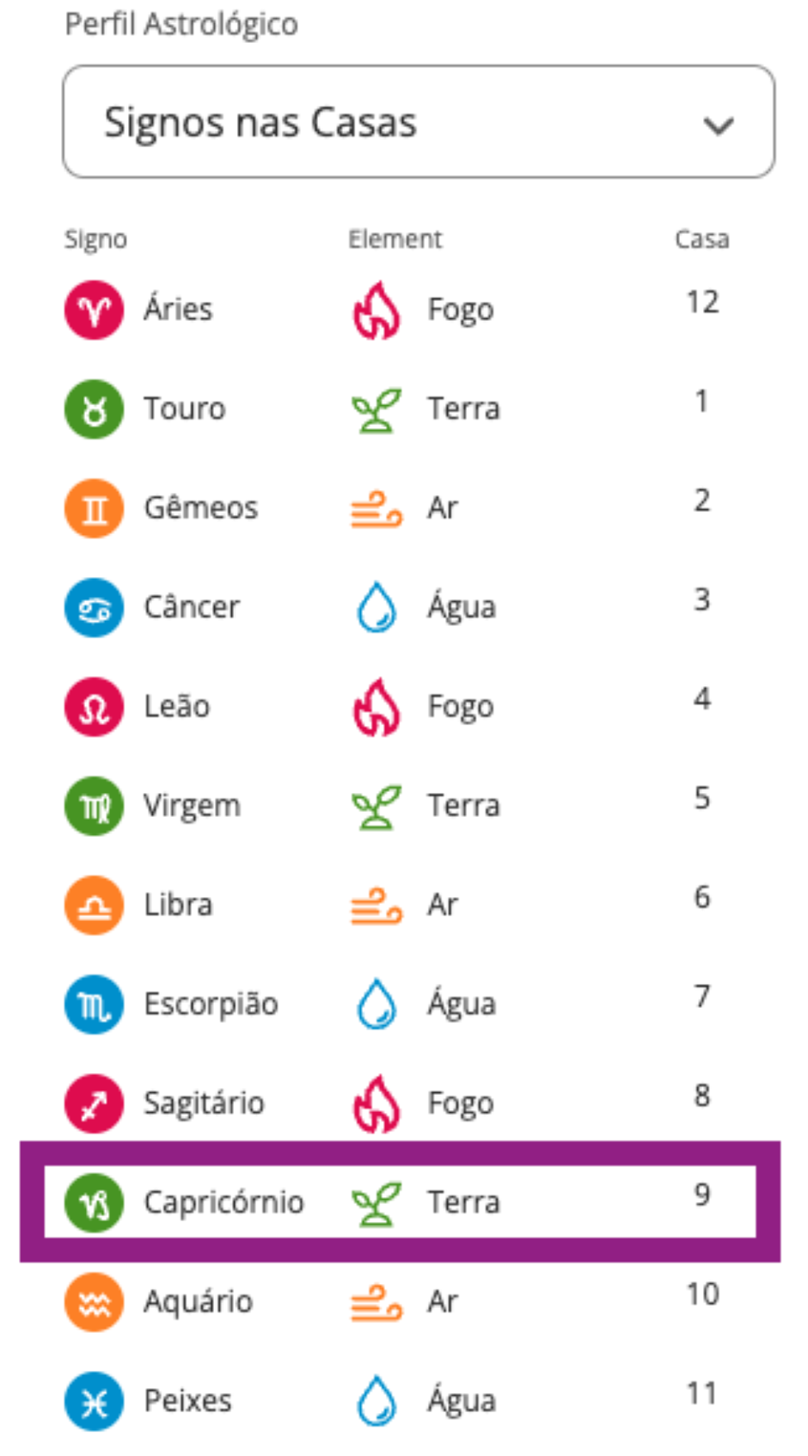Select the Sagitário arrow icon
The width and height of the screenshot is (808, 1456).
94,1103
